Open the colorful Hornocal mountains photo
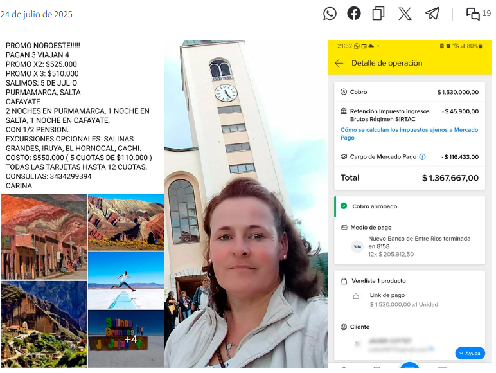The image size is (496, 373). pyautogui.click(x=125, y=222)
